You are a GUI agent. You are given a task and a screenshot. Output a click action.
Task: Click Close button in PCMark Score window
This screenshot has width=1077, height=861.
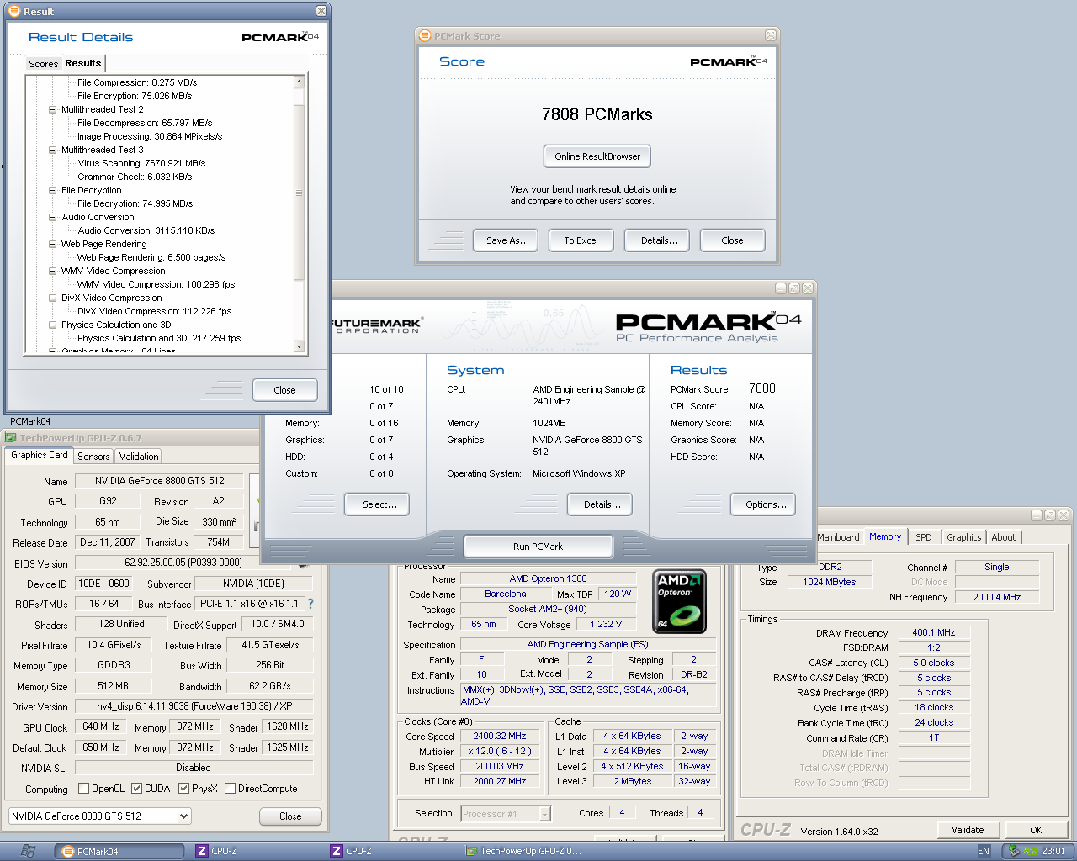pyautogui.click(x=732, y=240)
